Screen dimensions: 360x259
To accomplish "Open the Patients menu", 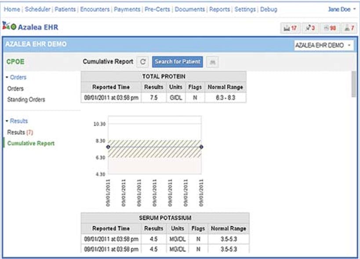I will point(65,9).
